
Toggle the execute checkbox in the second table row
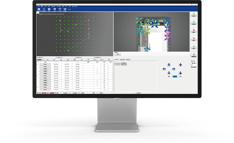[x=104, y=66]
